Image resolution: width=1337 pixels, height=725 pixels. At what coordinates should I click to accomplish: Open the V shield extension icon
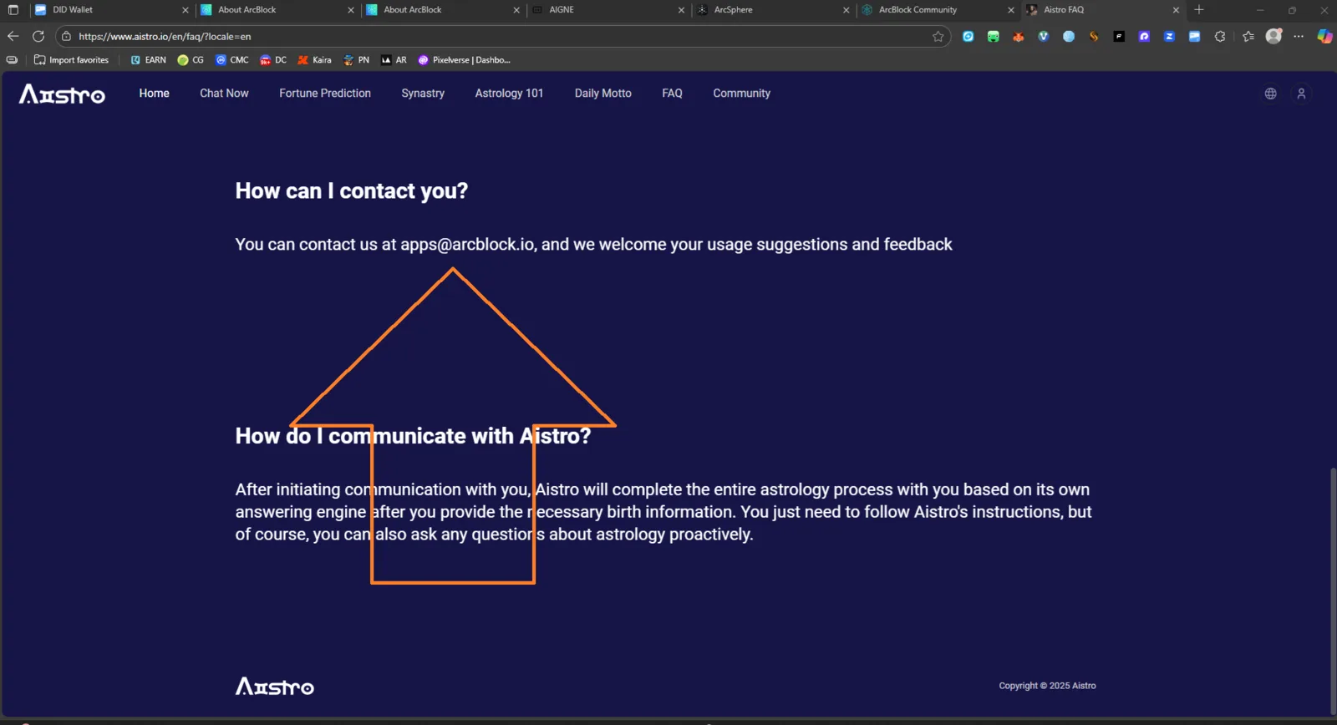[x=1043, y=36]
